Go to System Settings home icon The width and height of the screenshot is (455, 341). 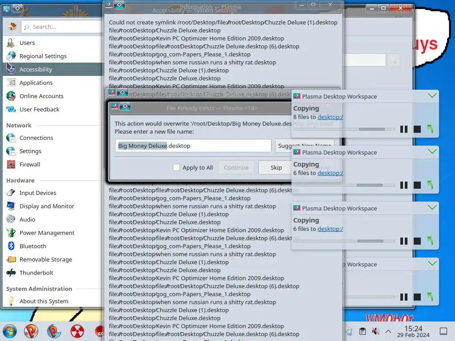point(12,27)
